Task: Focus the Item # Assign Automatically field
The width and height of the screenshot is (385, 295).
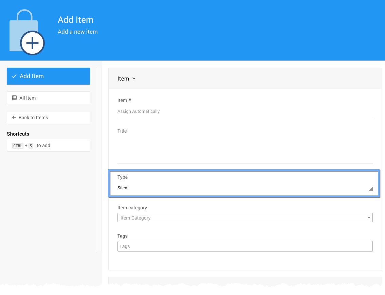Action: tap(244, 111)
